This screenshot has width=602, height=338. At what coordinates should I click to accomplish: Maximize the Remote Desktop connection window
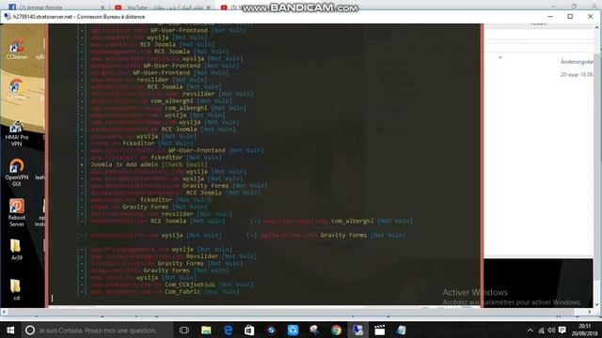pyautogui.click(x=570, y=17)
